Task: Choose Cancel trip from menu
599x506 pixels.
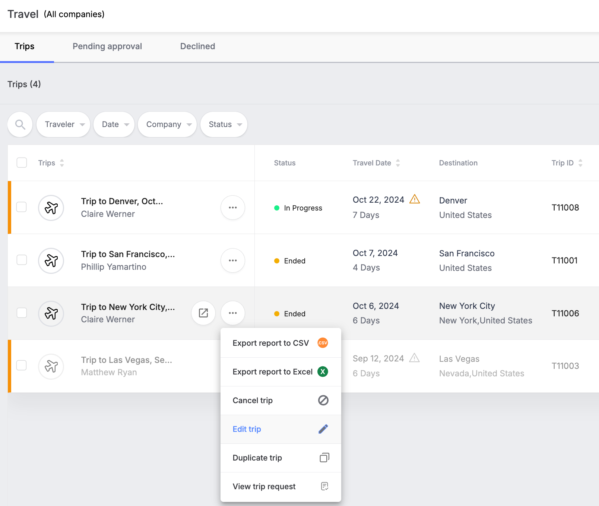Action: [281, 401]
